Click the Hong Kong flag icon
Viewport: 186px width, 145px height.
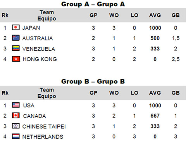pyautogui.click(x=16, y=59)
